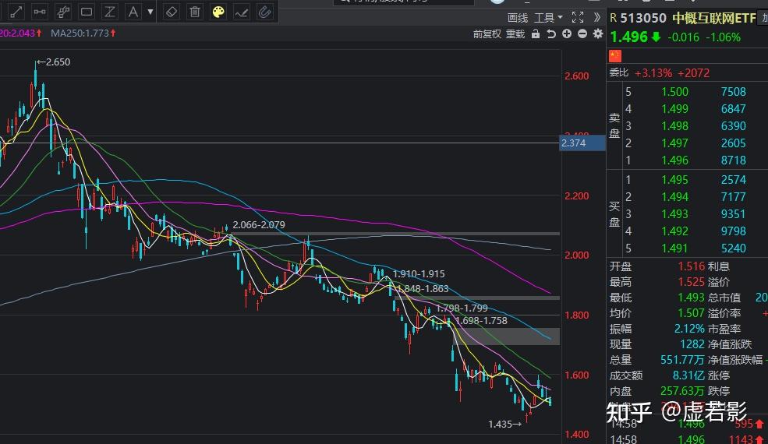
Task: Switch the 前复权 price adjustment mode
Action: click(487, 33)
